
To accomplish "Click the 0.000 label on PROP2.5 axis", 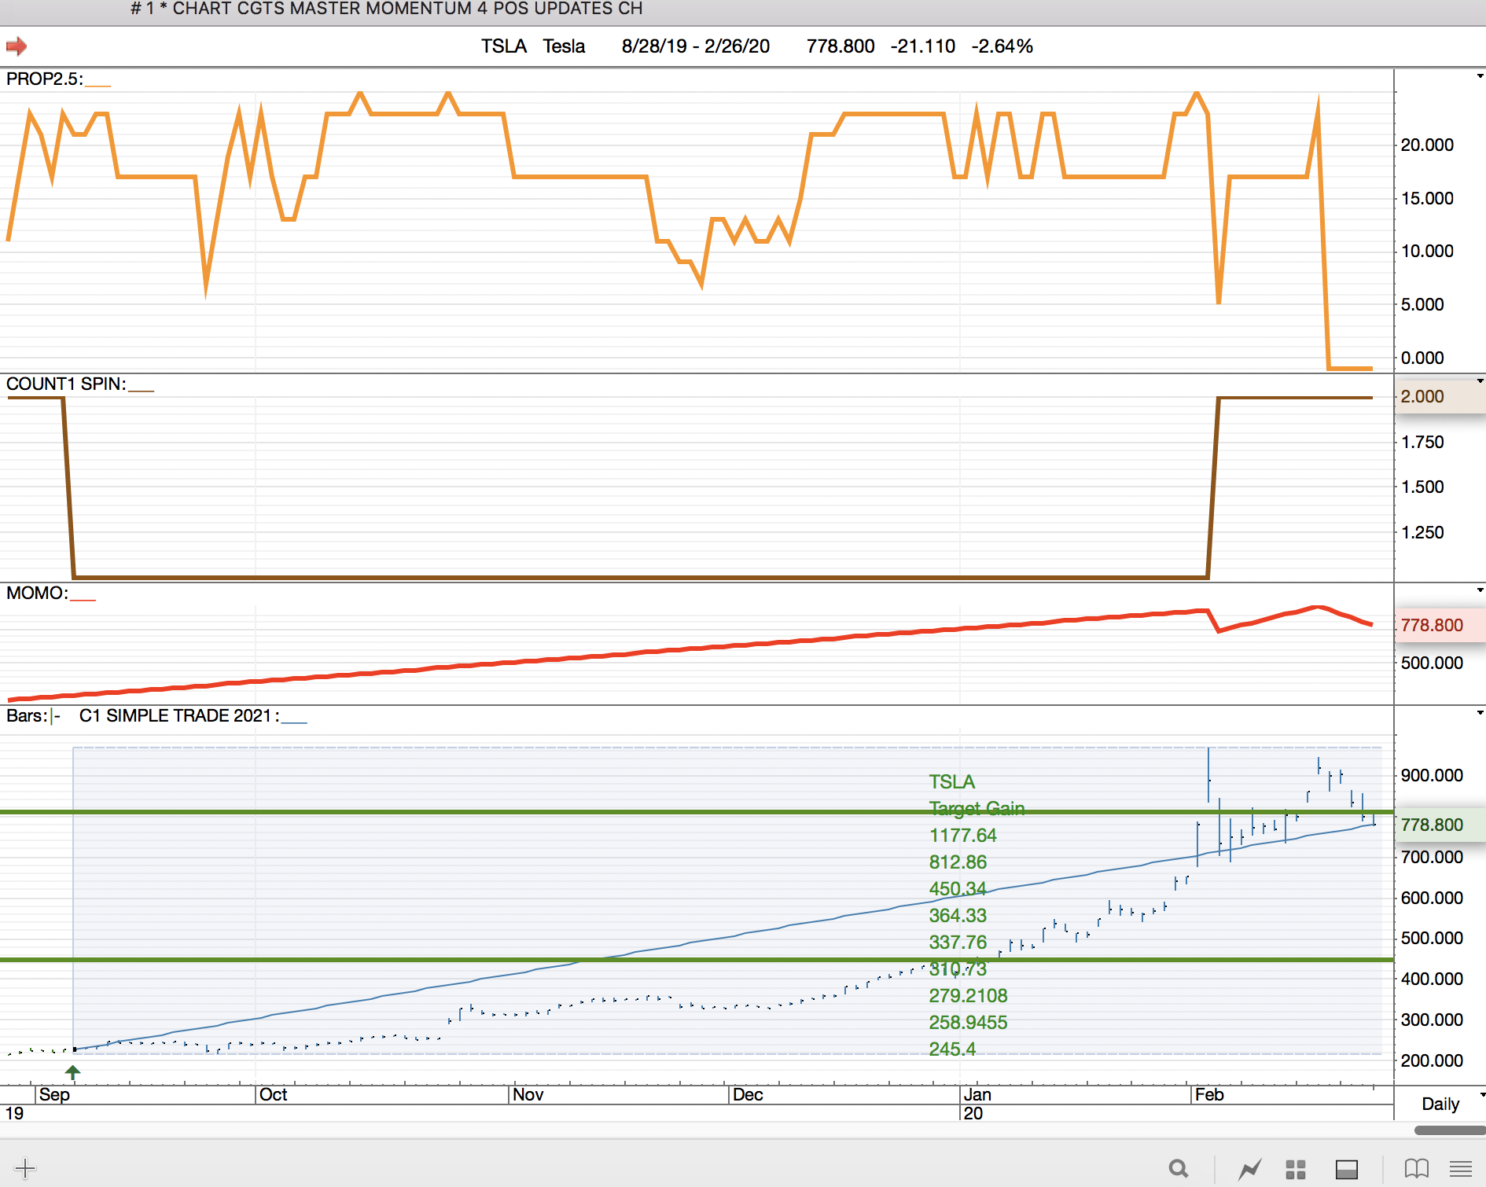I will tap(1422, 358).
